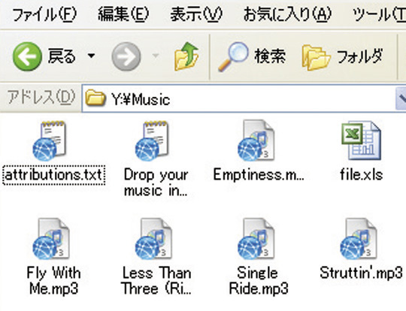The height and width of the screenshot is (311, 406).
Task: Select the Fly With Me.mp3 icon
Action: pos(51,239)
